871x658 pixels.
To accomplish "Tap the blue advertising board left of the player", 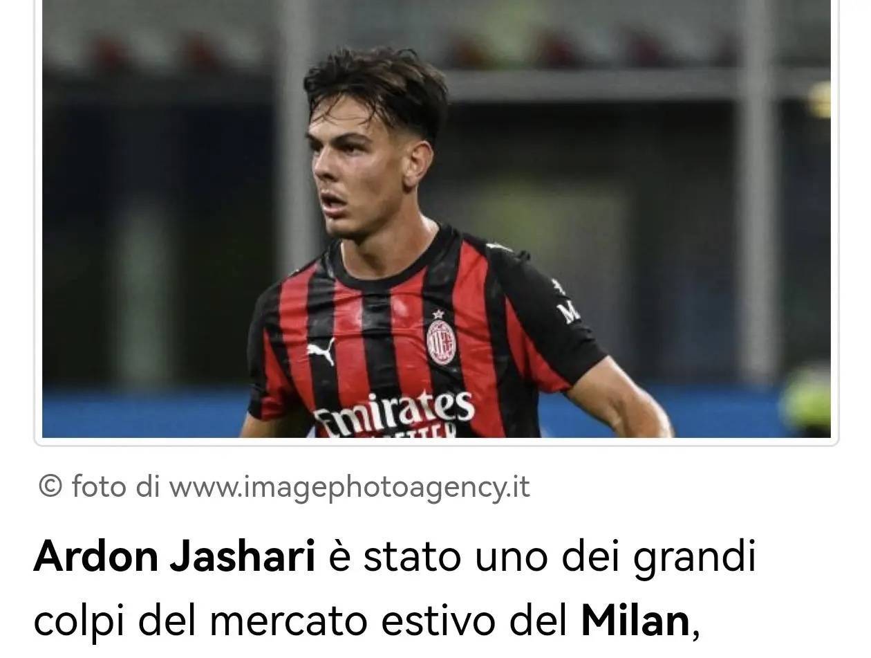I will [x=145, y=412].
